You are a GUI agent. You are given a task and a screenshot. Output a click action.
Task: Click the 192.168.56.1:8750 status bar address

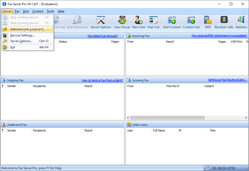pos(223,168)
